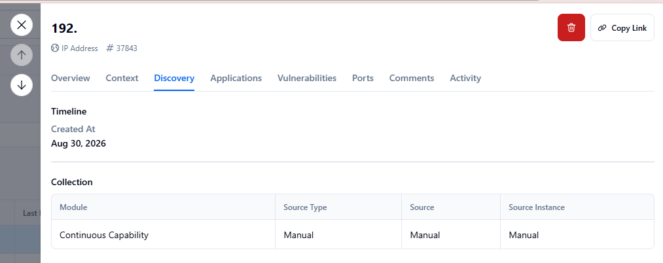This screenshot has width=663, height=263.
Task: Click the IP Address globe icon
Action: coord(55,48)
